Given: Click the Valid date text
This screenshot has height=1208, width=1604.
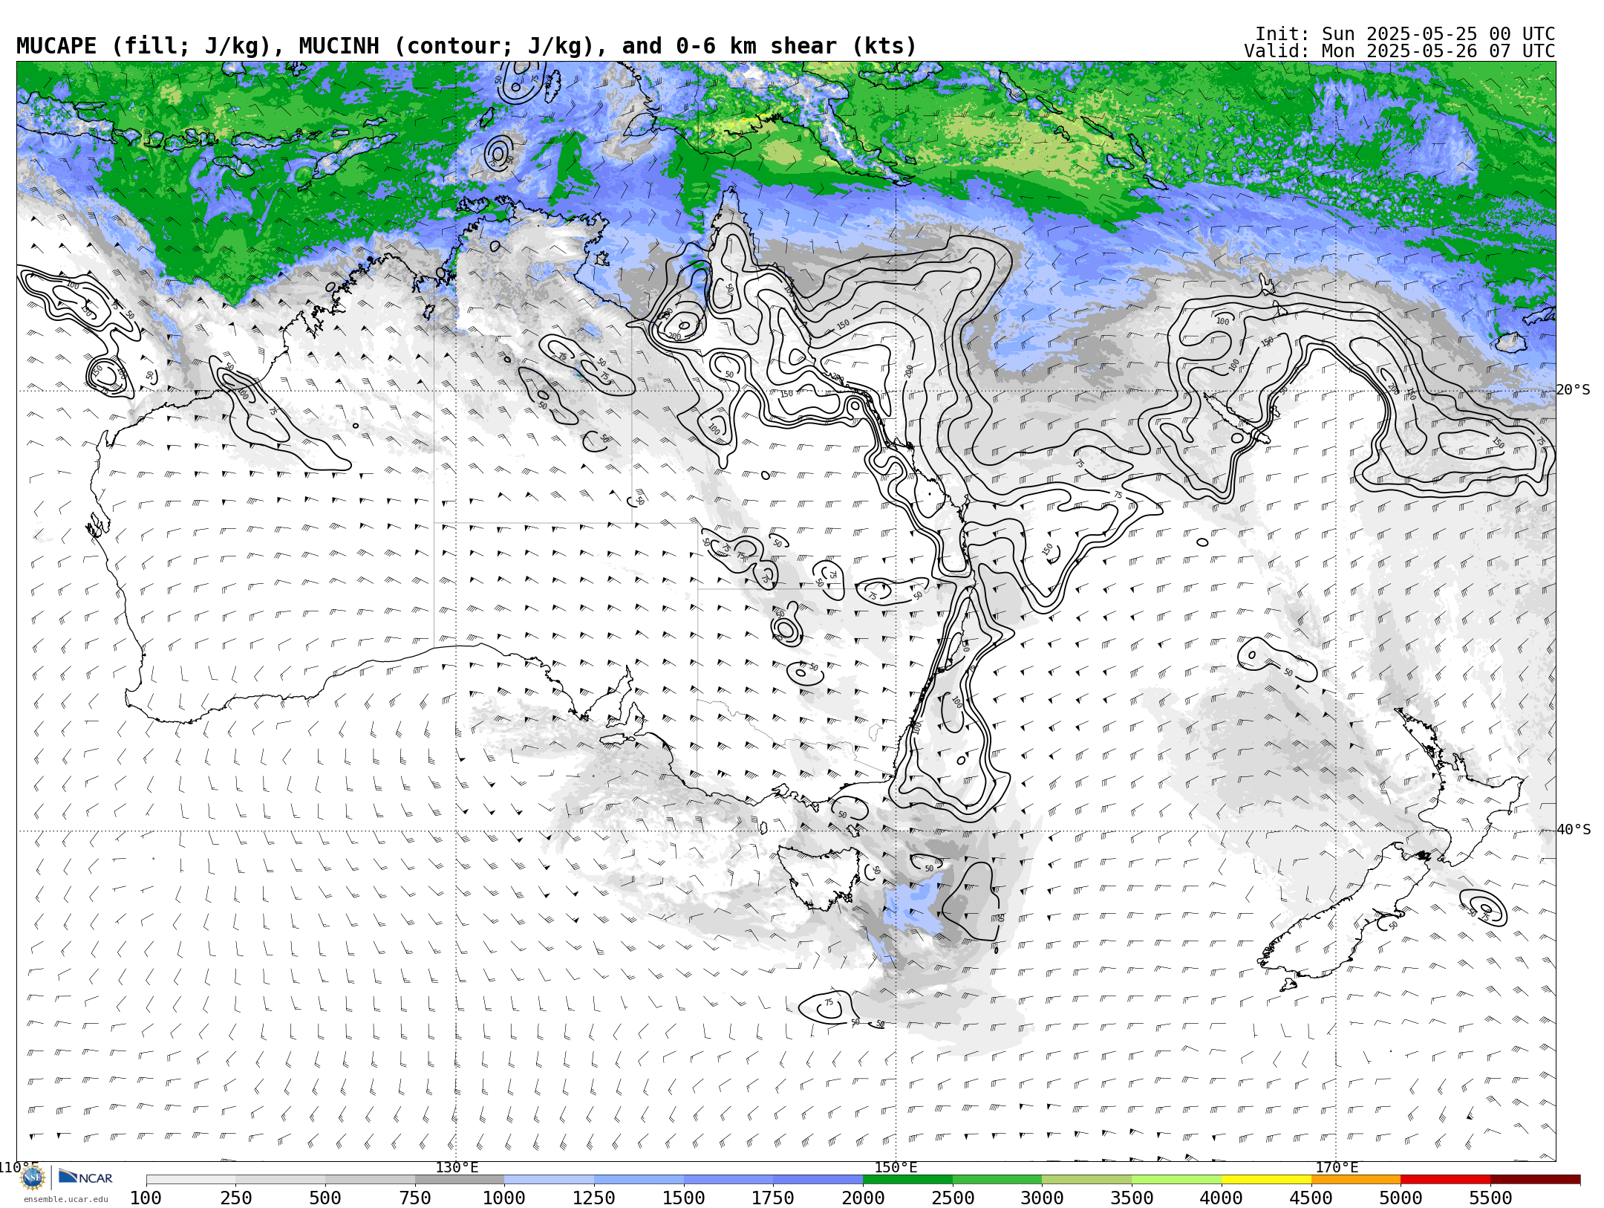Looking at the screenshot, I should [x=1399, y=51].
